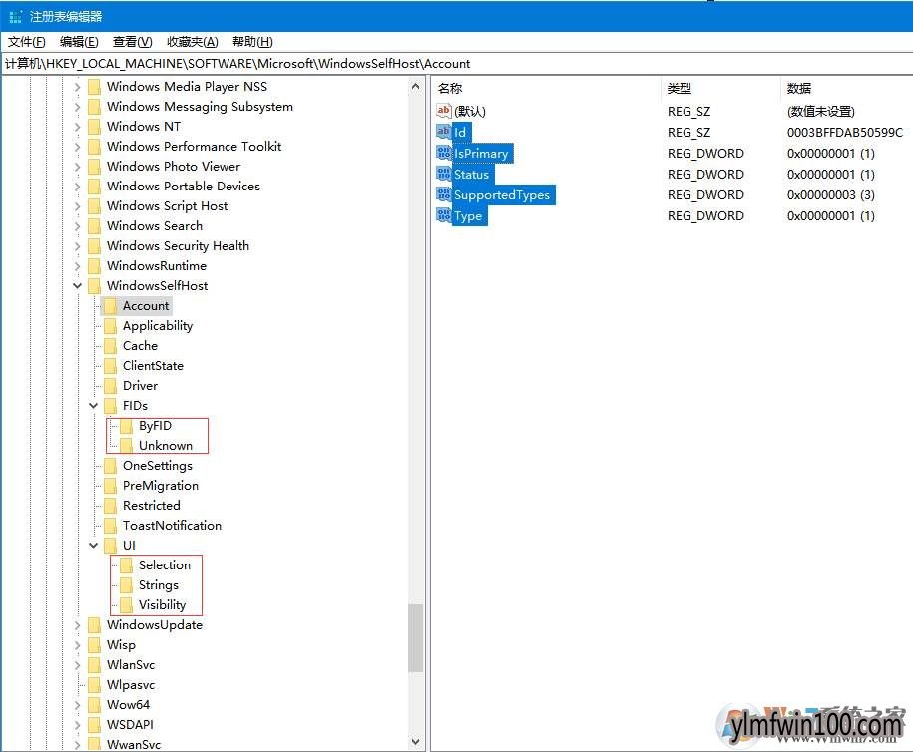This screenshot has height=752, width=913.
Task: Click the Visibility folder icon
Action: [126, 604]
